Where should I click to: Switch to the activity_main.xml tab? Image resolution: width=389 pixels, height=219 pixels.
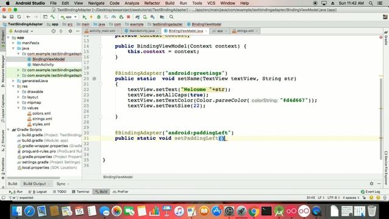[102, 31]
